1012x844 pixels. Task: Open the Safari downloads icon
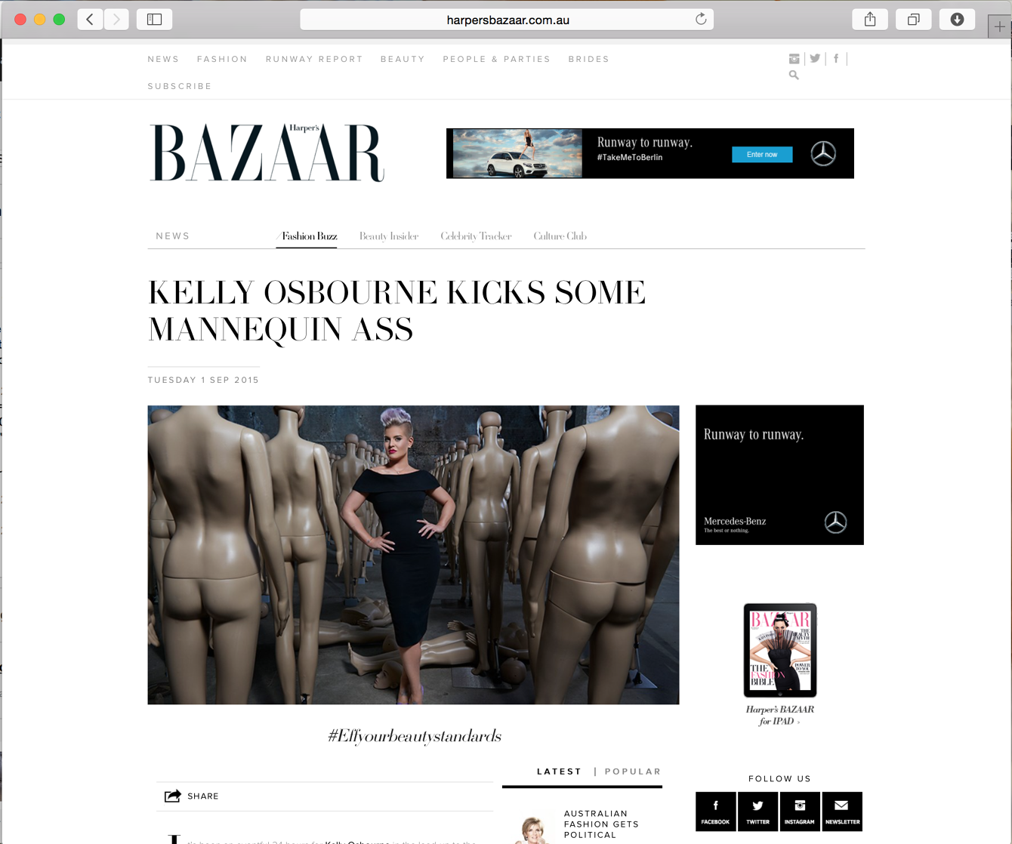tap(957, 20)
